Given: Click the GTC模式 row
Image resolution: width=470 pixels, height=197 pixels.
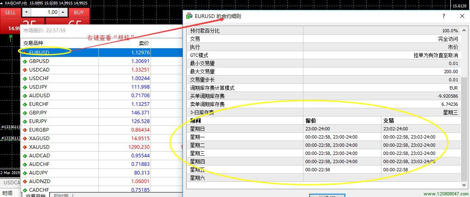Looking at the screenshot, I should [324, 55].
